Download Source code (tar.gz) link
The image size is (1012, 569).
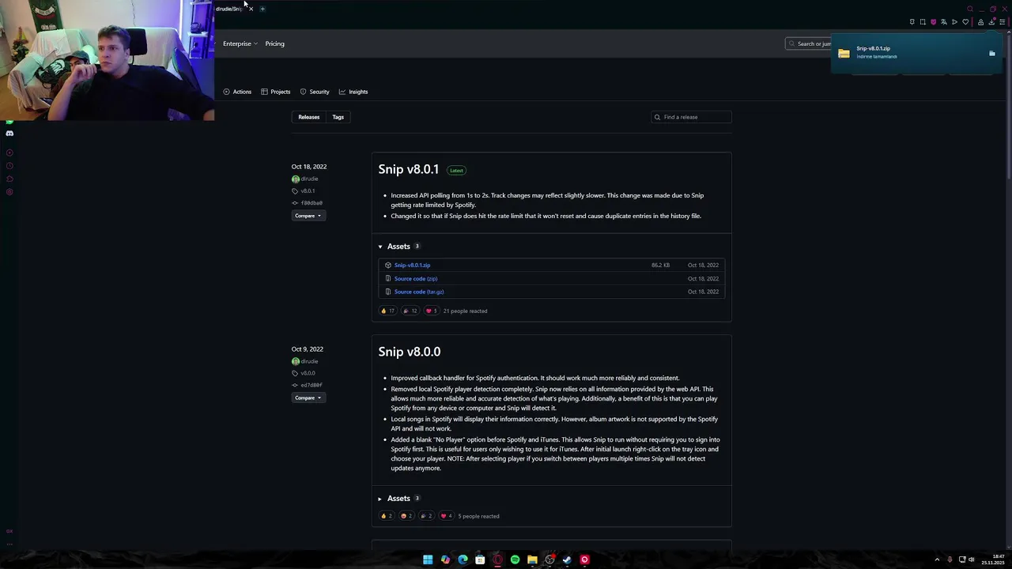tap(419, 292)
